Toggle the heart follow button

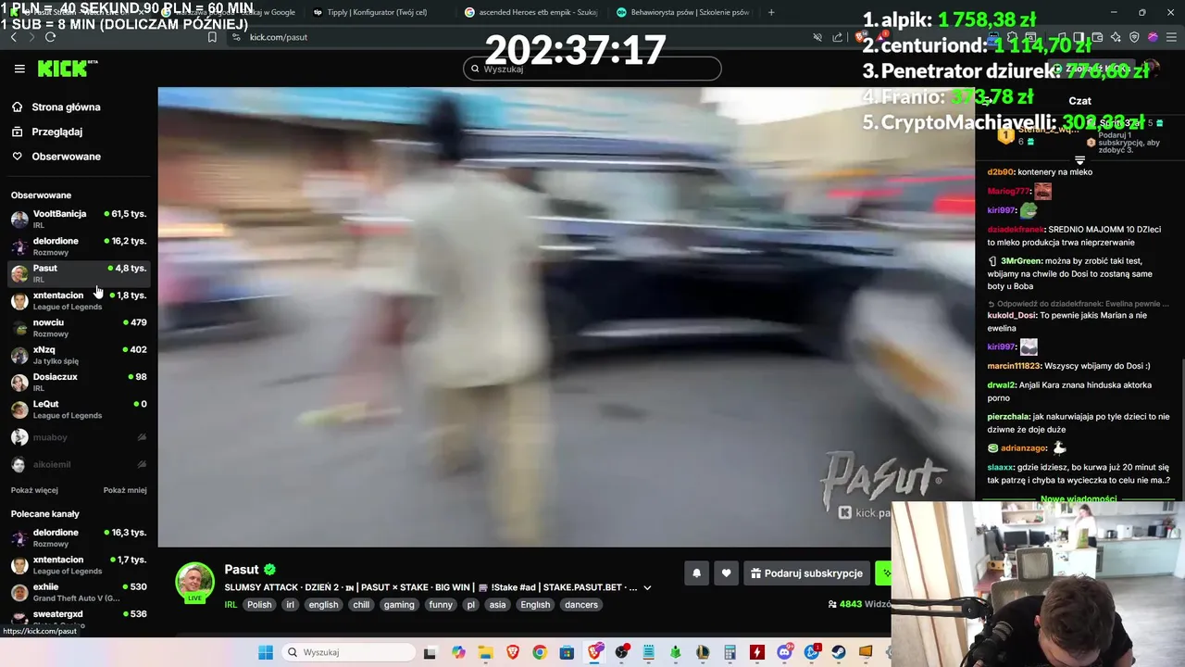[x=726, y=573]
